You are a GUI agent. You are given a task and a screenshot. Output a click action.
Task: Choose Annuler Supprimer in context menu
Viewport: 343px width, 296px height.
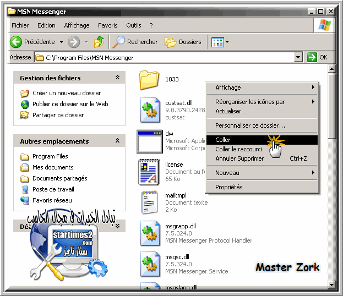[262, 158]
